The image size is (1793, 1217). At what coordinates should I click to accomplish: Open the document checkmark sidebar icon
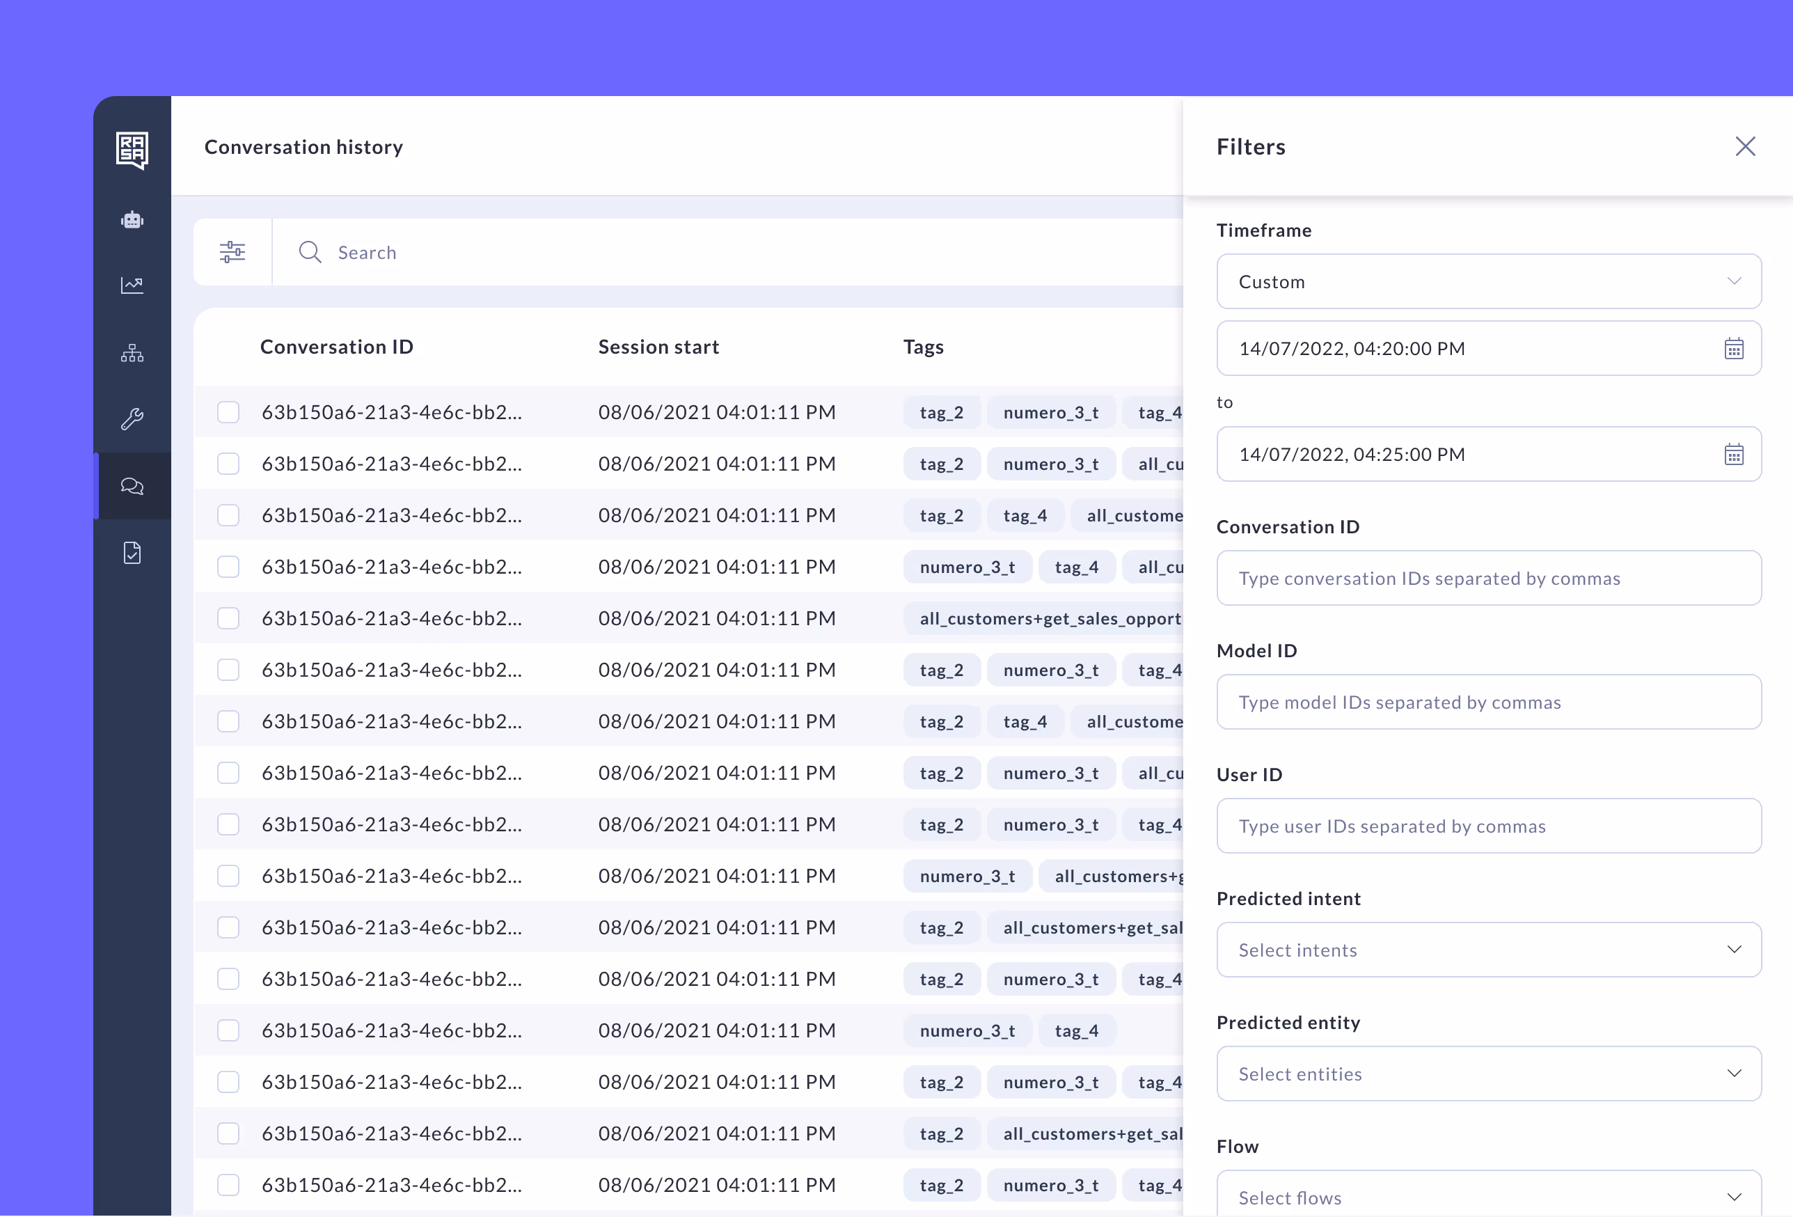132,553
